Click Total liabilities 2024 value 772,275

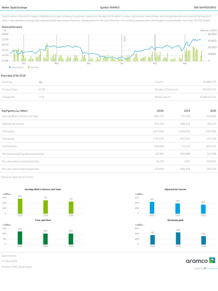tap(186, 146)
